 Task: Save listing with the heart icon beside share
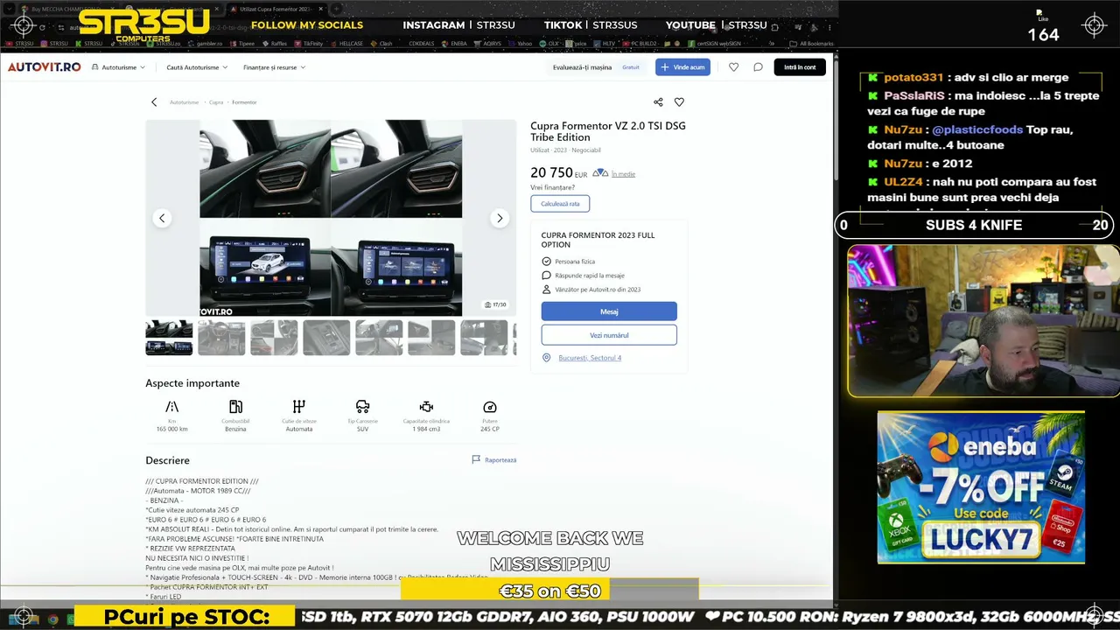(x=679, y=102)
